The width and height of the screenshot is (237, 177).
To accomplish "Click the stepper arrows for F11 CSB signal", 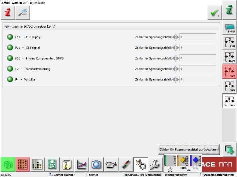I will 175,47.
